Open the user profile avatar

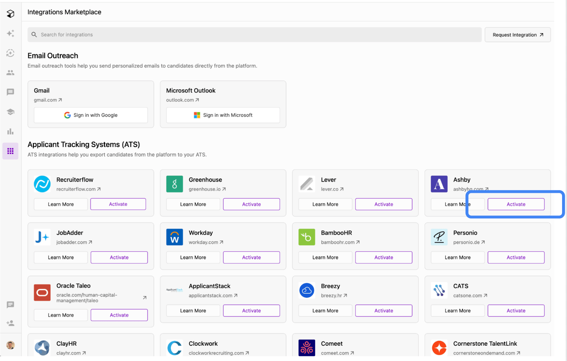pyautogui.click(x=11, y=345)
